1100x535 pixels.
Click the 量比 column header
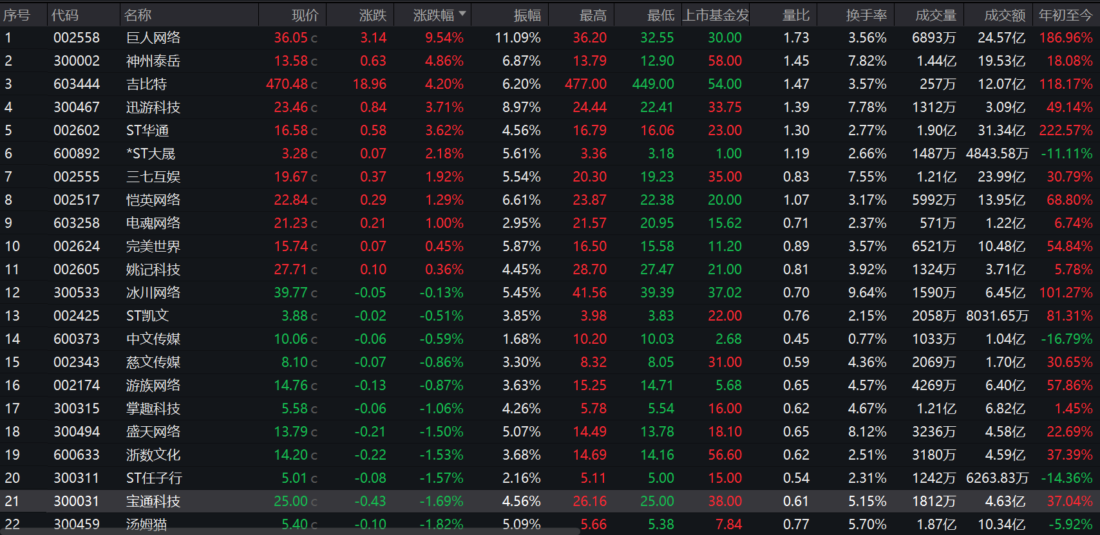click(x=795, y=15)
